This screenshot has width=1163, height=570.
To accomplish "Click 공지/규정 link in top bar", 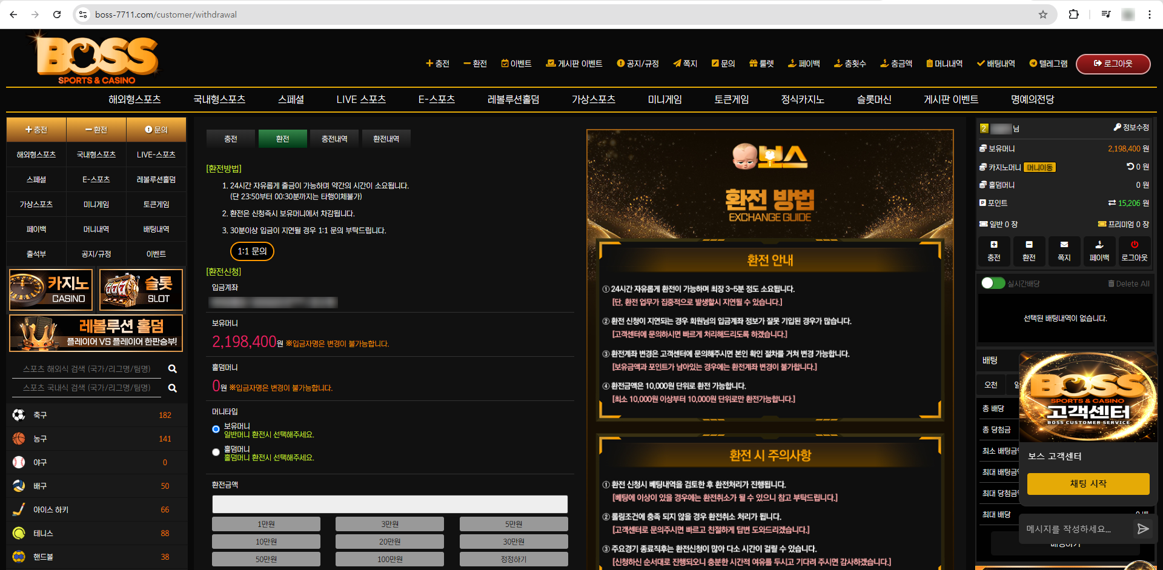I will (638, 64).
